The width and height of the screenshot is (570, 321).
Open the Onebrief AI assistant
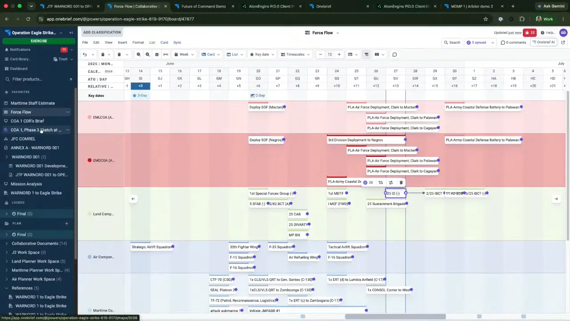(543, 42)
